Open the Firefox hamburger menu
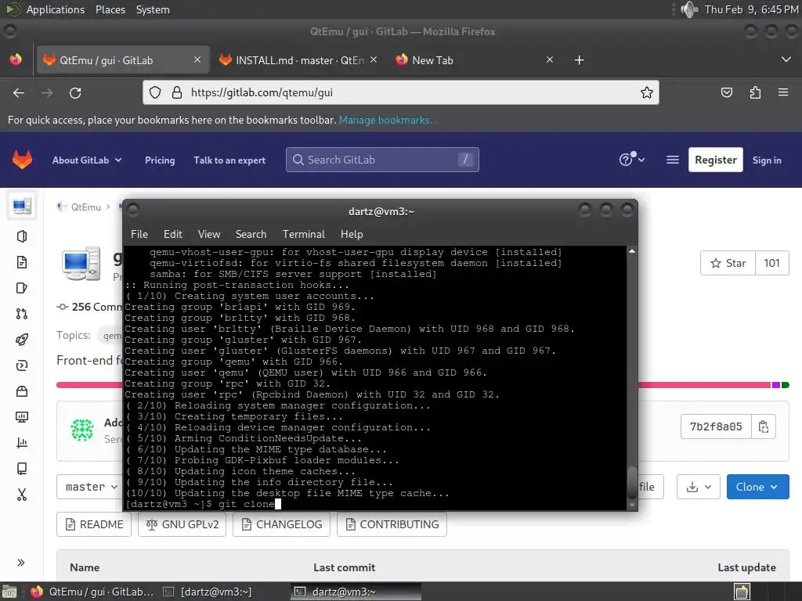 [783, 92]
